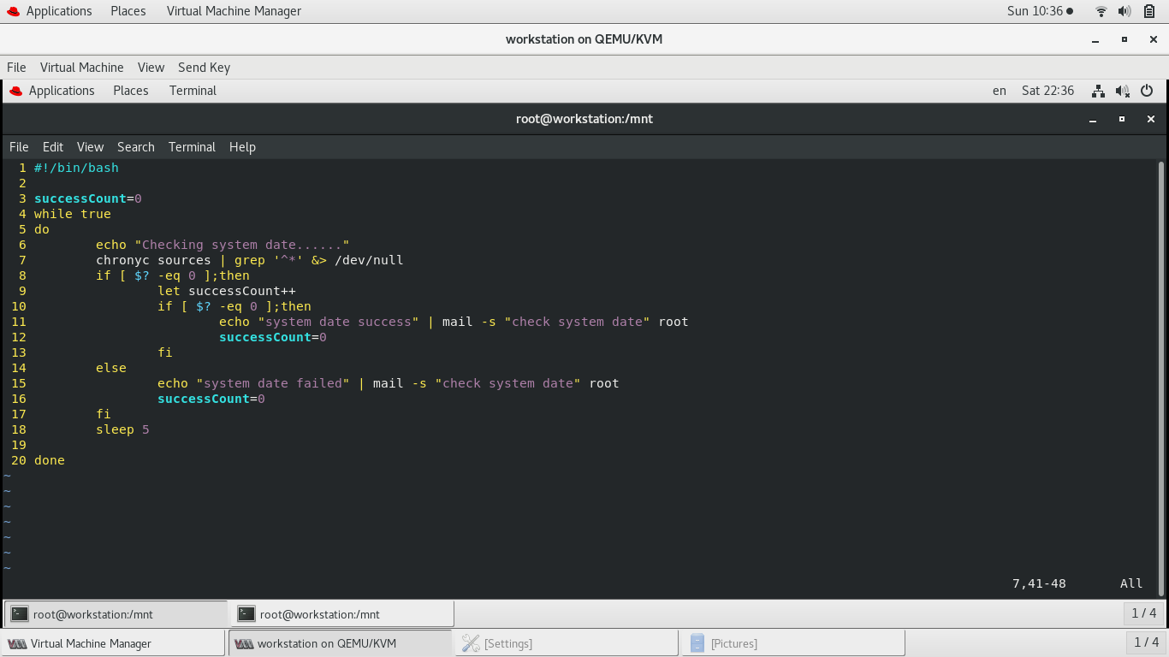Open the Send Key menu
The height and width of the screenshot is (657, 1169).
pyautogui.click(x=204, y=68)
